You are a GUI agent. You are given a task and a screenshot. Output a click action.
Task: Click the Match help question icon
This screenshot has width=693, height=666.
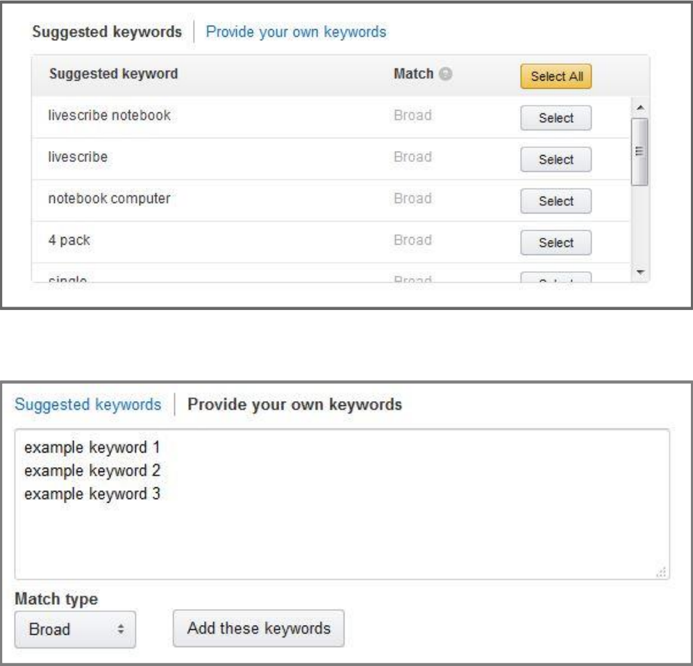click(446, 74)
